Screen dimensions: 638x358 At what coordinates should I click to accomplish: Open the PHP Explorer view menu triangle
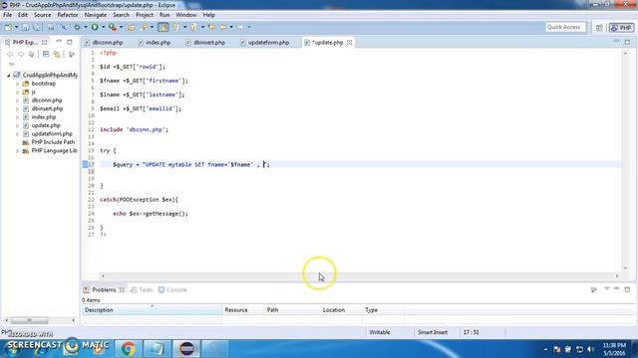(11, 64)
